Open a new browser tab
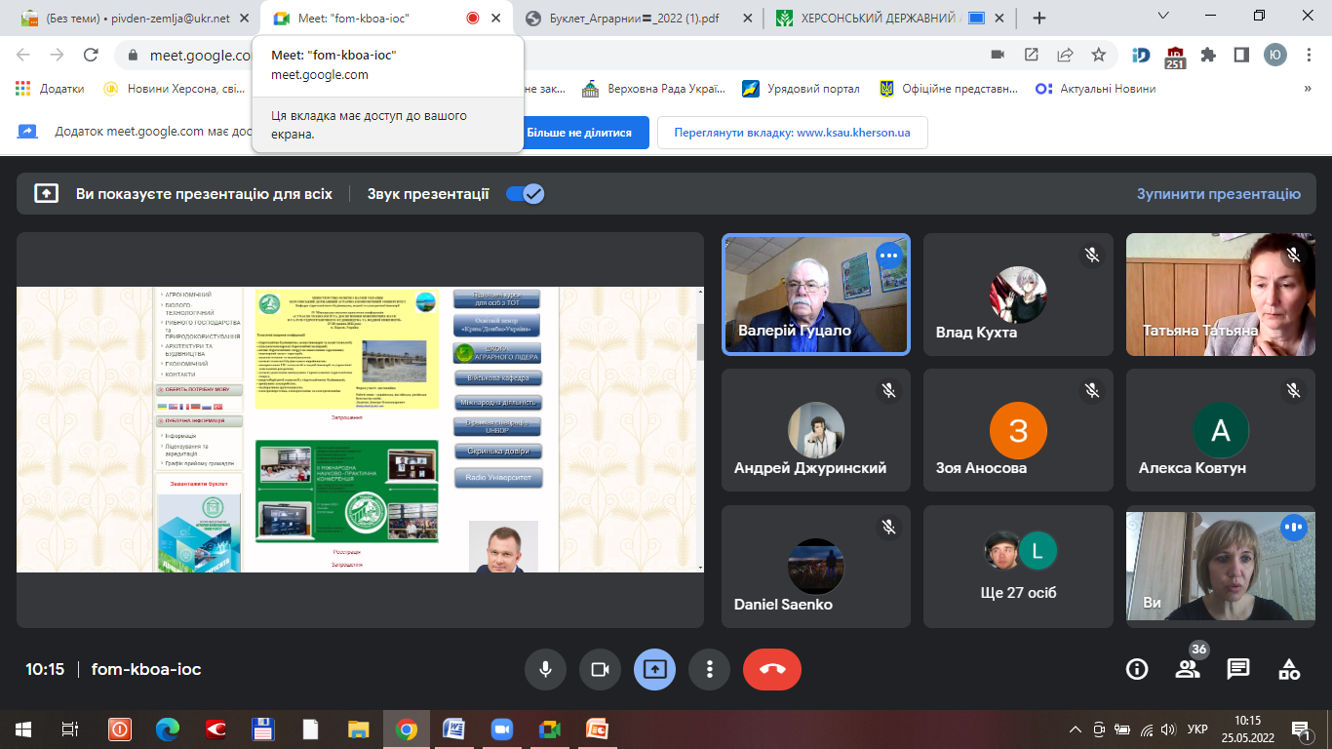The height and width of the screenshot is (749, 1332). click(1039, 18)
